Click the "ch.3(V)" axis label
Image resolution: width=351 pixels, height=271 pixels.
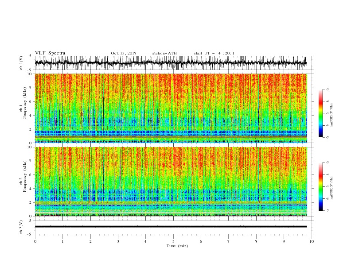tap(21, 227)
